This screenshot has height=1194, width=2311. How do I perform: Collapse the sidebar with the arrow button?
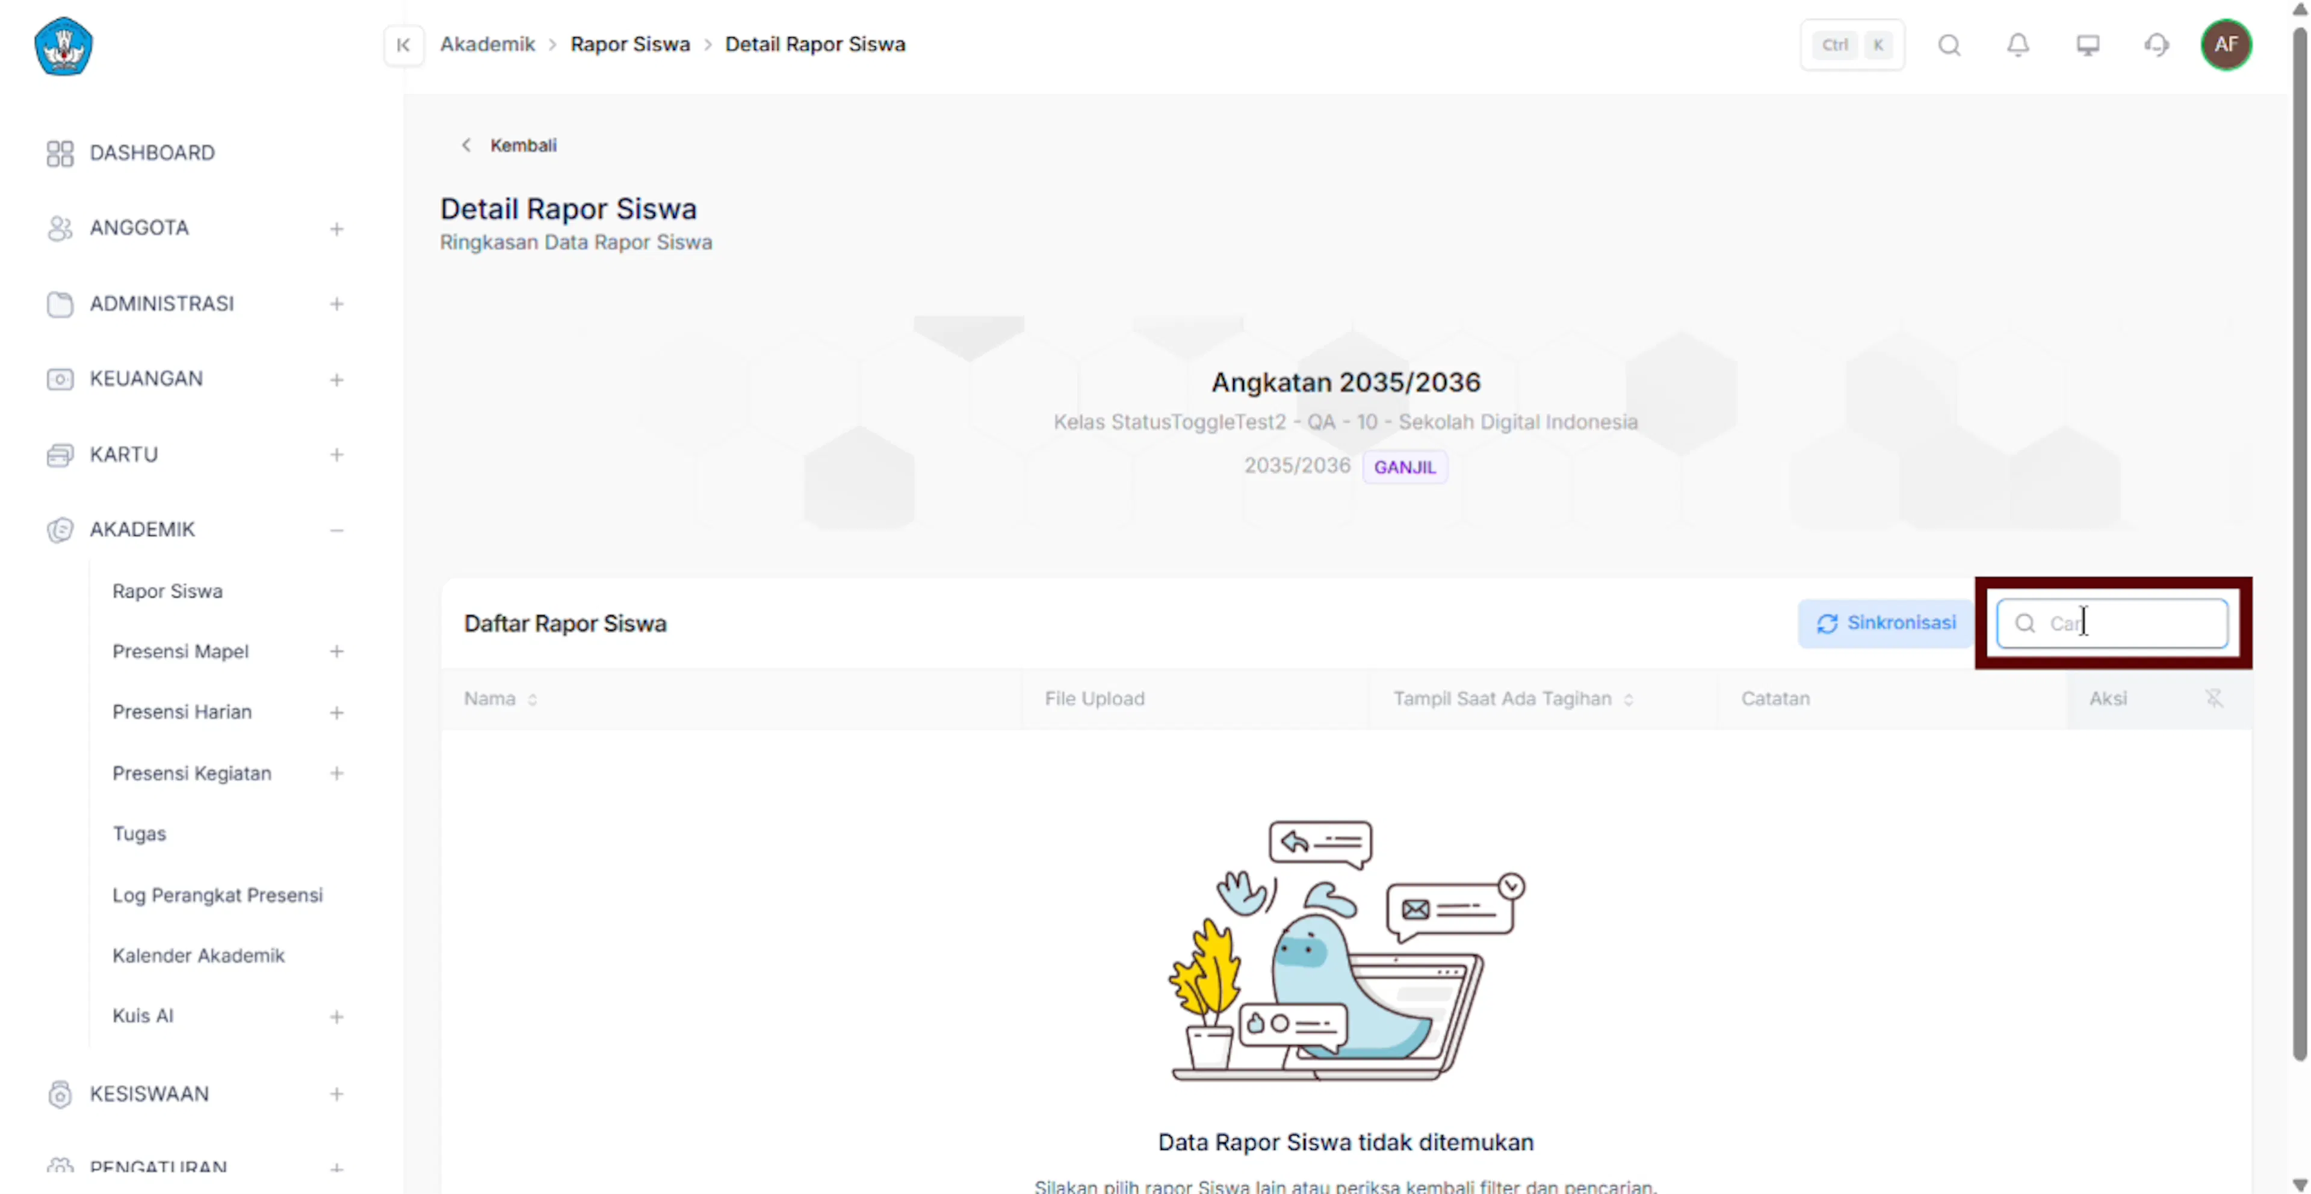(403, 45)
